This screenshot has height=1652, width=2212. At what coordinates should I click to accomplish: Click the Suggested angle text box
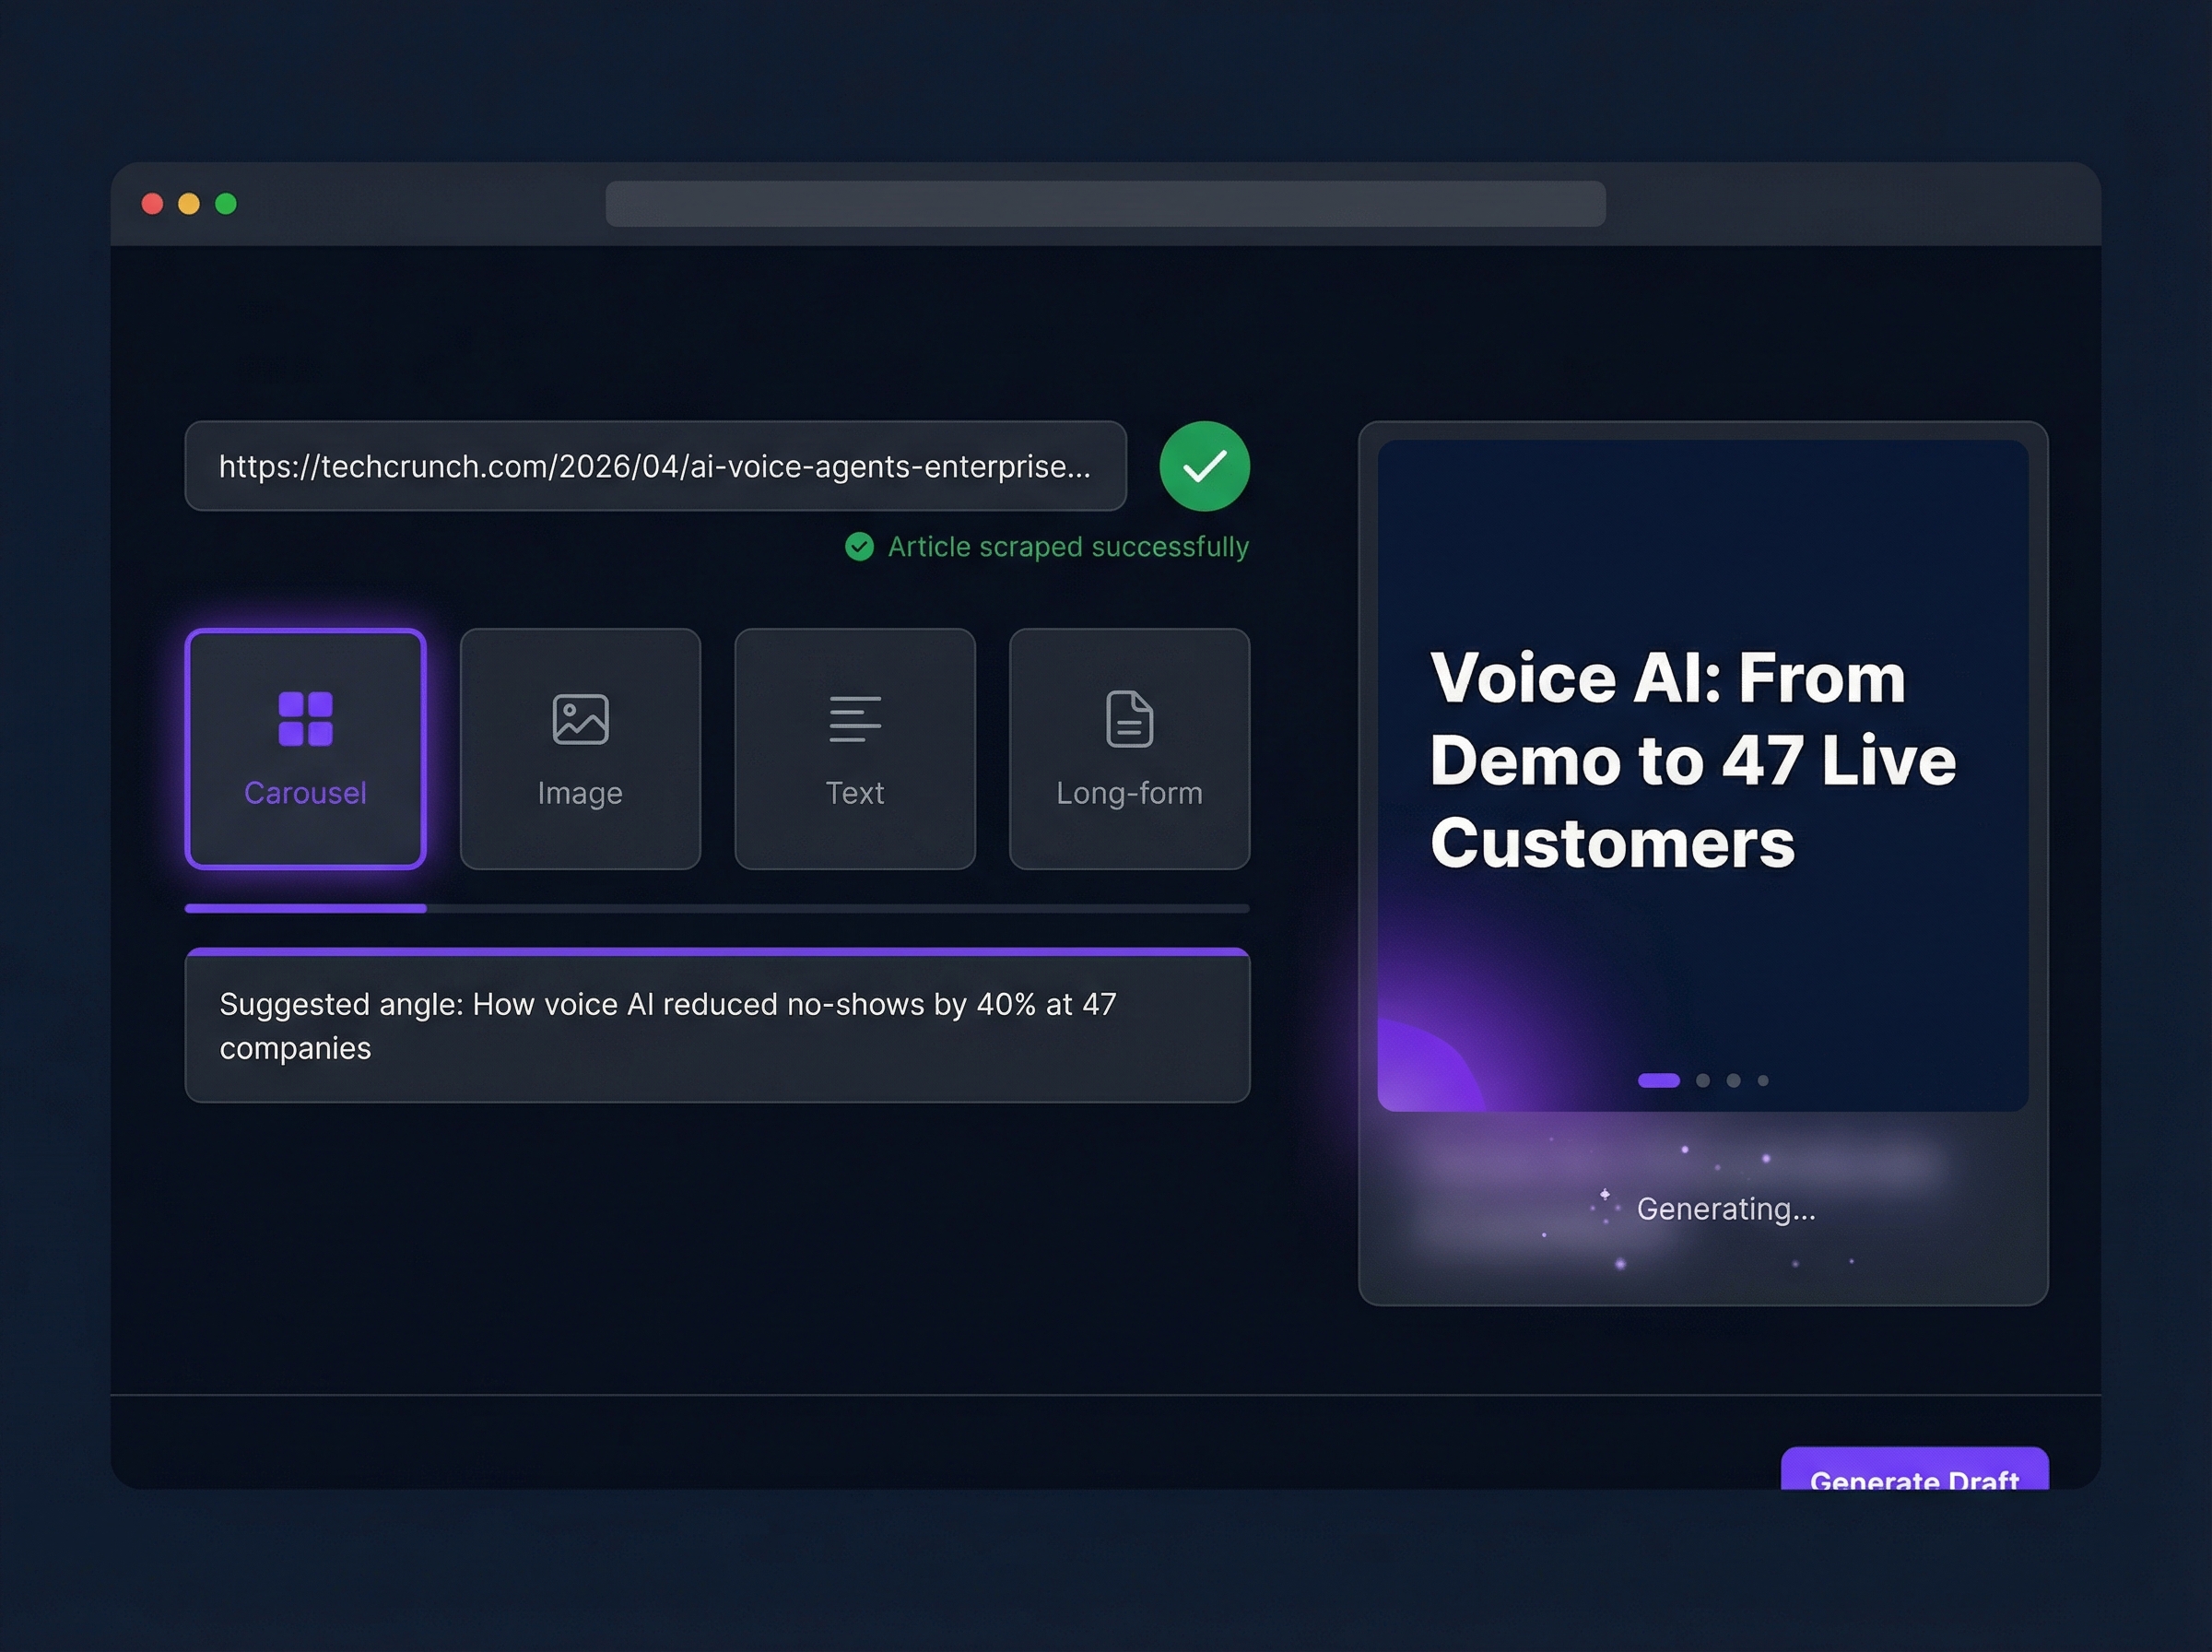717,1026
